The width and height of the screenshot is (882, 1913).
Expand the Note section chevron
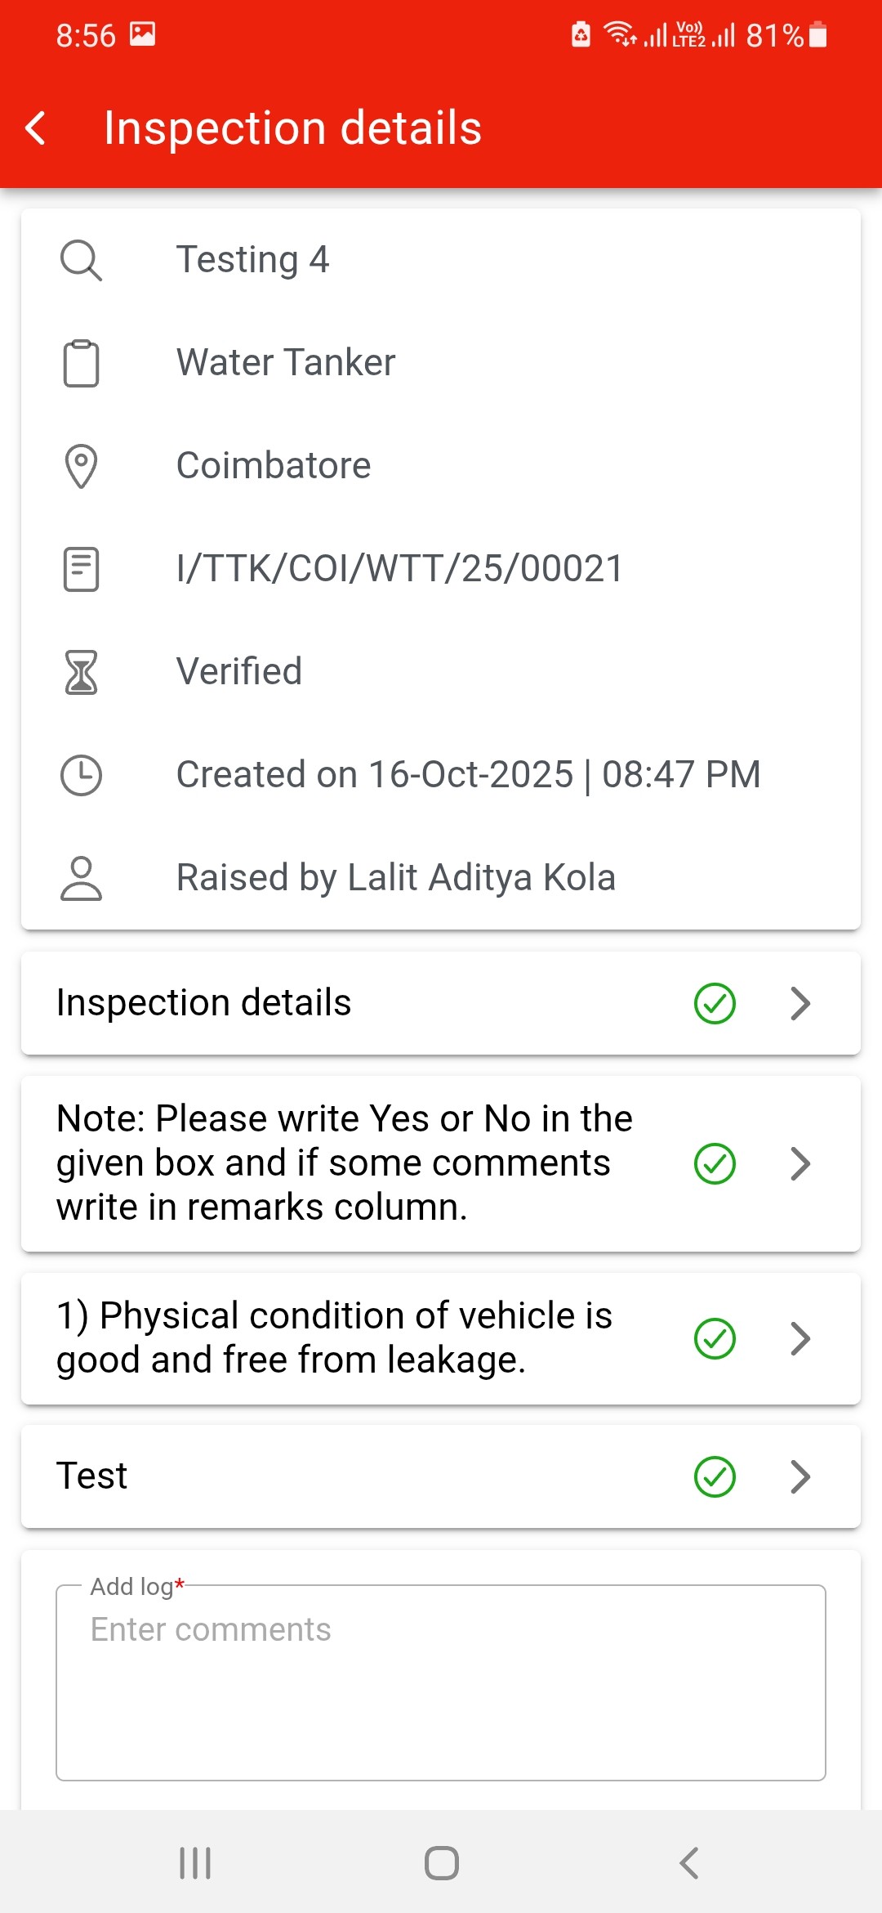800,1163
